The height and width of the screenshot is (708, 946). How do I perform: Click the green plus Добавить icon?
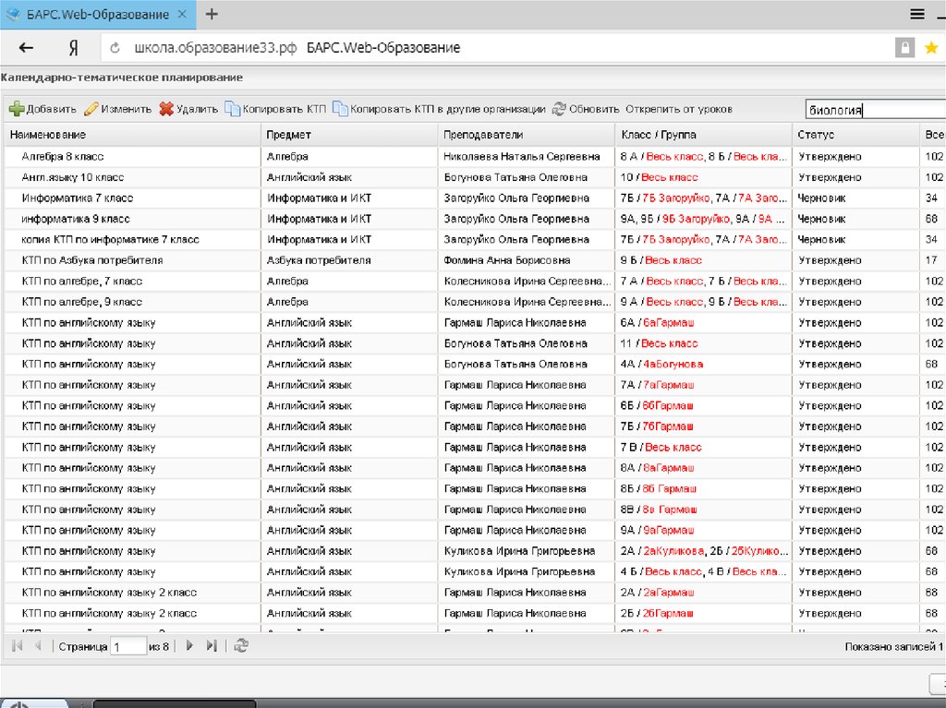pos(16,109)
